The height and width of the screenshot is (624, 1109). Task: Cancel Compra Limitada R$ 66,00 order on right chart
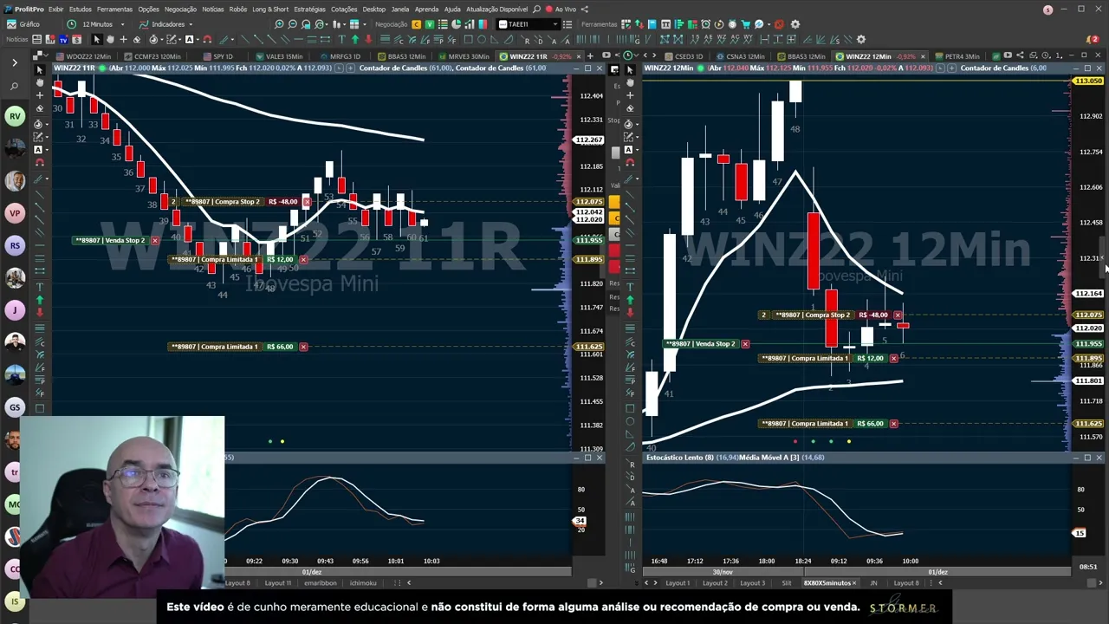[x=893, y=424]
